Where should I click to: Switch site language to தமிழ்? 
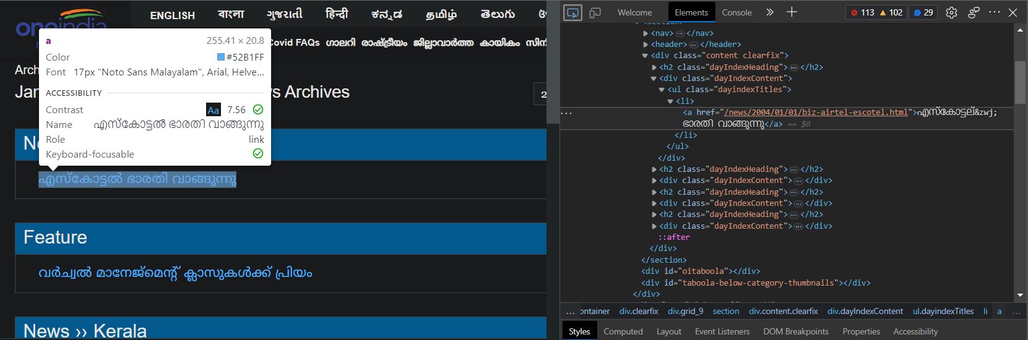pos(441,14)
